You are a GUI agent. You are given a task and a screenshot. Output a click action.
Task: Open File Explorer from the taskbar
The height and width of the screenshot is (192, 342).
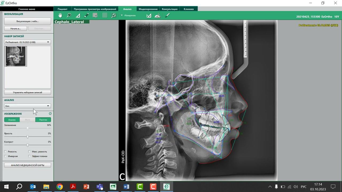tap(46, 187)
